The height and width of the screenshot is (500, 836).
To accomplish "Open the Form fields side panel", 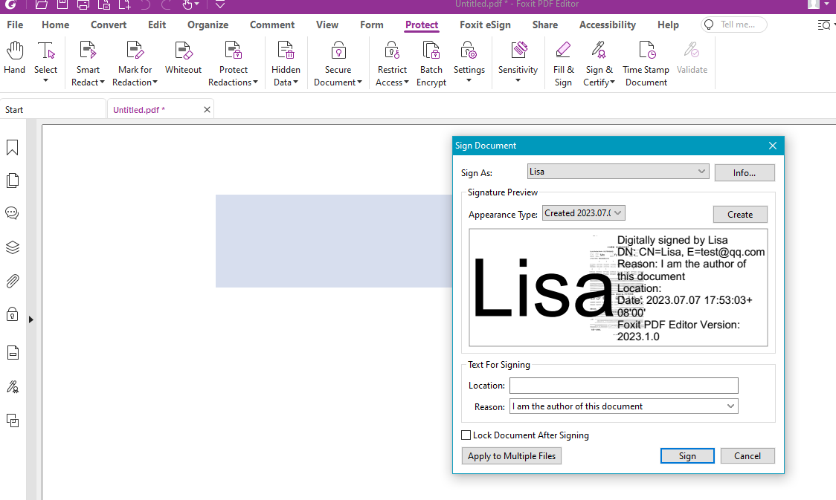I will click(x=12, y=352).
